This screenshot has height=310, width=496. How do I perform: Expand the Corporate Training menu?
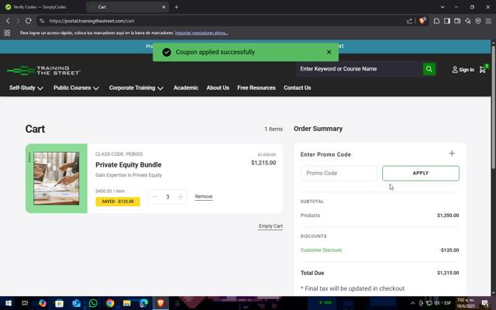136,88
